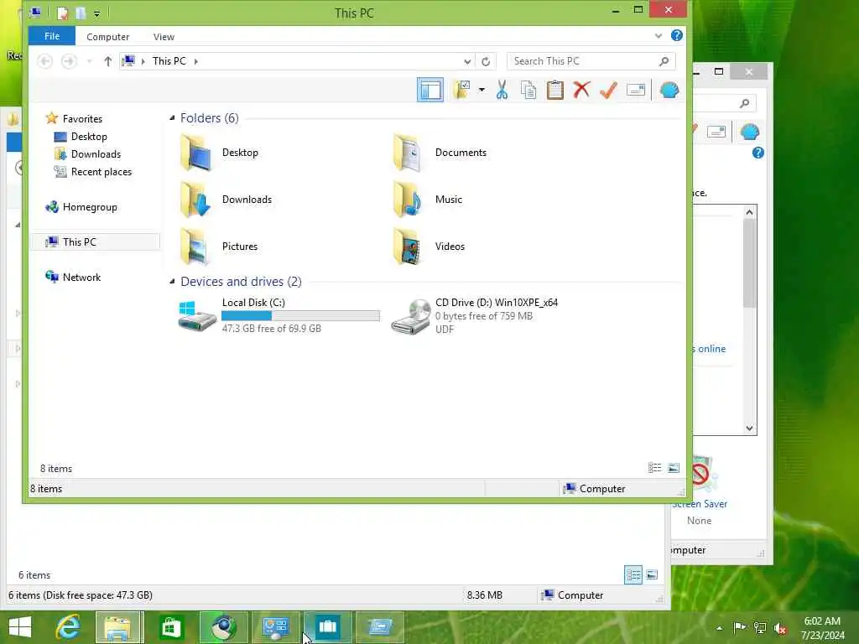The image size is (859, 644).
Task: Open the Screen Saver link in background window
Action: 700,504
